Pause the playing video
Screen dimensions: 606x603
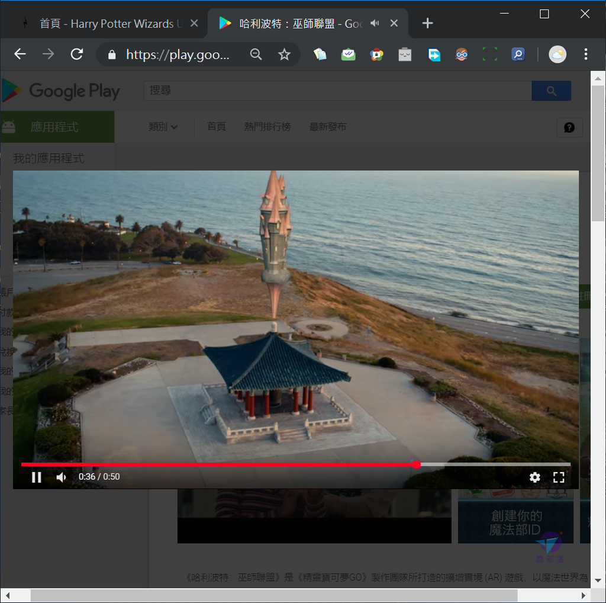click(37, 477)
